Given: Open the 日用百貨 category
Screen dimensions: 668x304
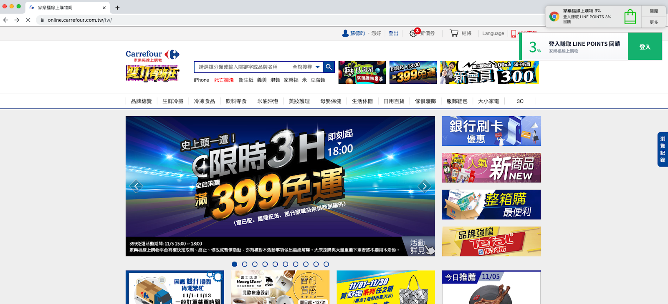Looking at the screenshot, I should tap(394, 101).
